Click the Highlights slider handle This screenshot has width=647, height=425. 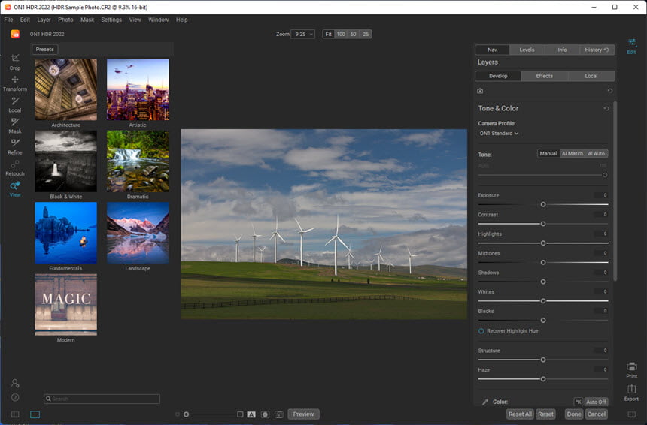pyautogui.click(x=543, y=243)
